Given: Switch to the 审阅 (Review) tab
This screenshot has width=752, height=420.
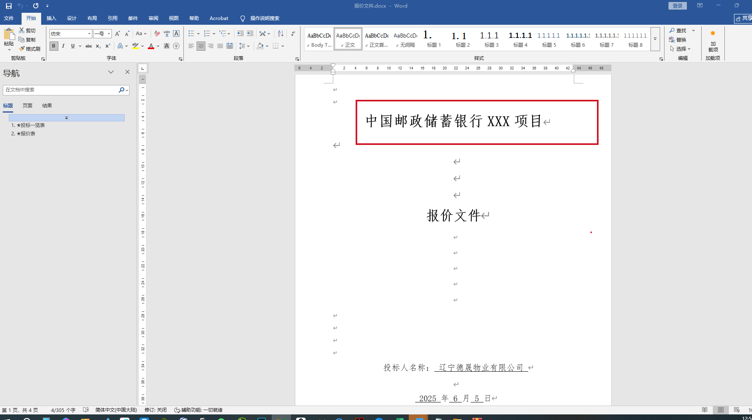Looking at the screenshot, I should click(x=153, y=18).
